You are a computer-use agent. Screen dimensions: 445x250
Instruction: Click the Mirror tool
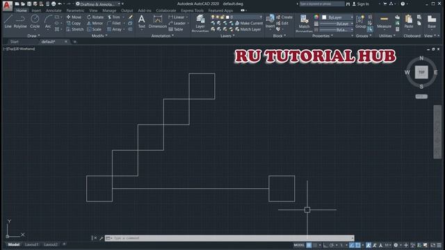tap(95, 23)
